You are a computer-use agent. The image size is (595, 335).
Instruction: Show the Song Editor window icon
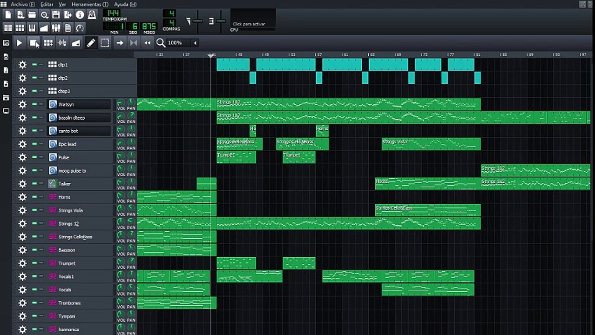(8, 28)
